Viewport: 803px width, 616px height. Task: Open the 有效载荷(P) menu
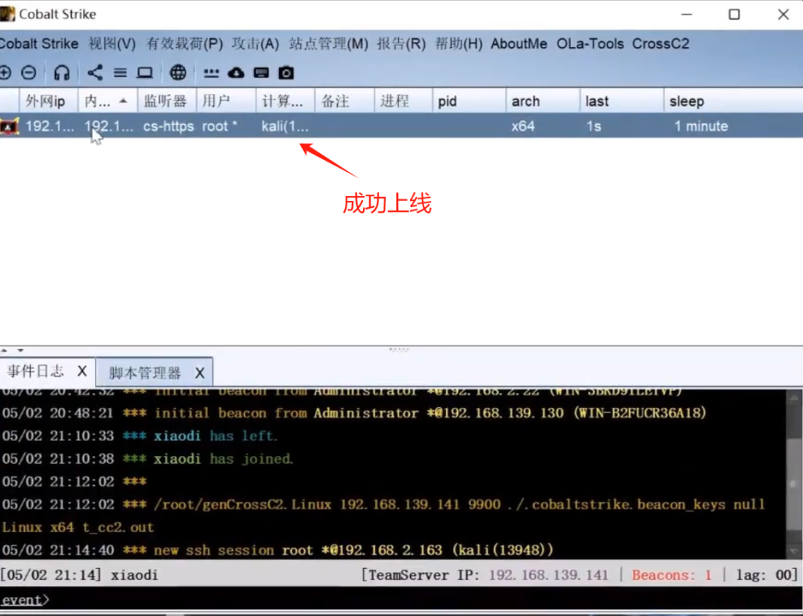(x=184, y=44)
